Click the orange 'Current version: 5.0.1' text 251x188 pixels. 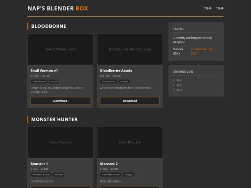click(202, 52)
